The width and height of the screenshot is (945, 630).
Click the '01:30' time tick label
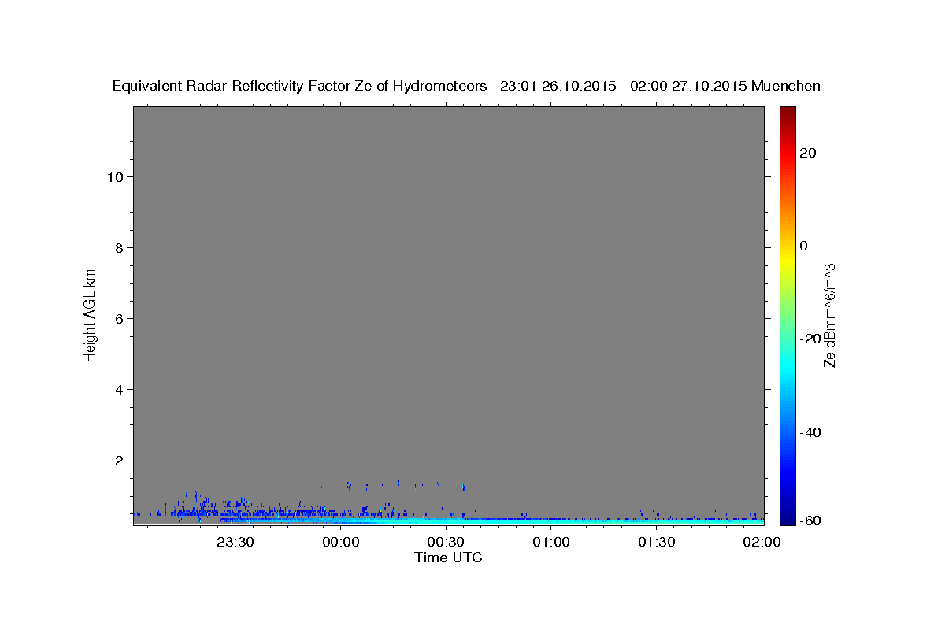[657, 542]
